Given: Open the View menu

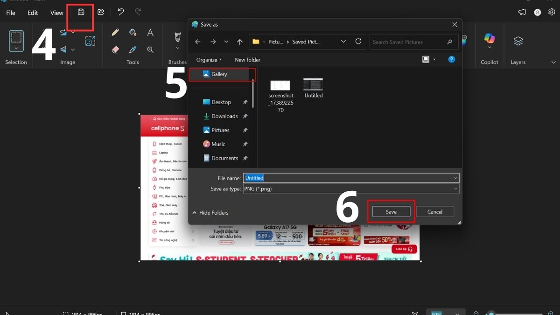Looking at the screenshot, I should 56,13.
